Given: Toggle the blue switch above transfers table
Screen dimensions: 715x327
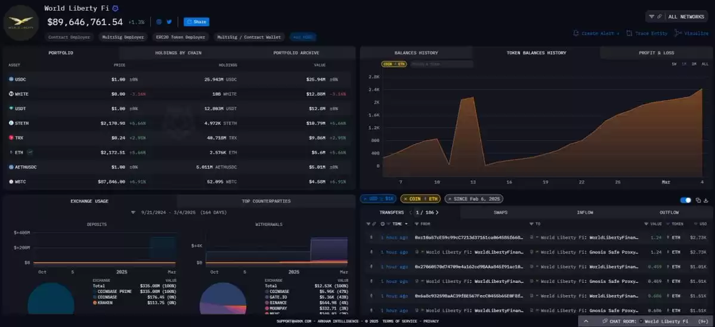Looking at the screenshot, I should [685, 200].
